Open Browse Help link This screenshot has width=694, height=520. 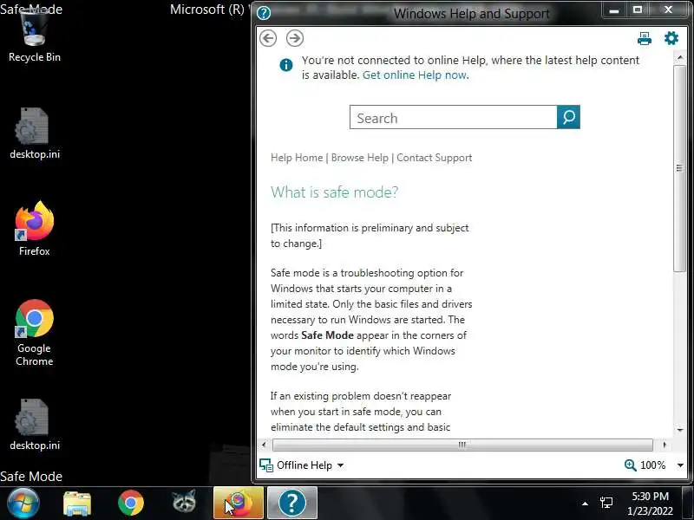359,158
